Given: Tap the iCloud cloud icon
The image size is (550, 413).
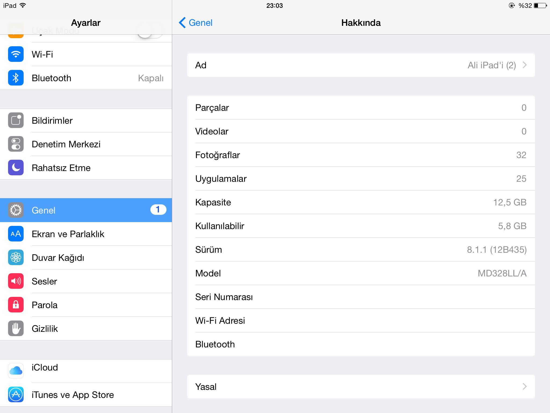Looking at the screenshot, I should (16, 371).
